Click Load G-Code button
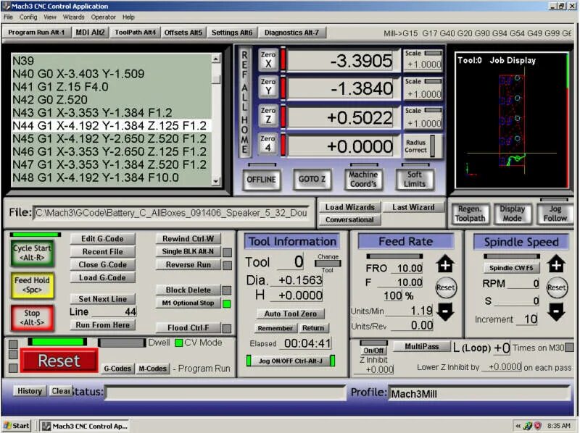Screen dimensions: 580x433 (x=102, y=278)
